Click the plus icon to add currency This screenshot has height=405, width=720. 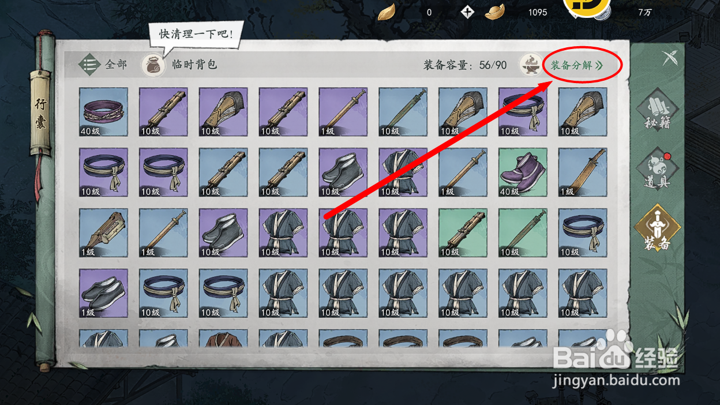[467, 12]
